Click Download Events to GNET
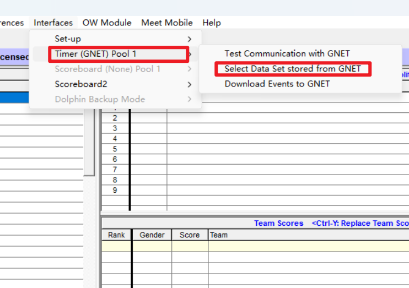Screen dimensions: 409x288 coord(277,84)
